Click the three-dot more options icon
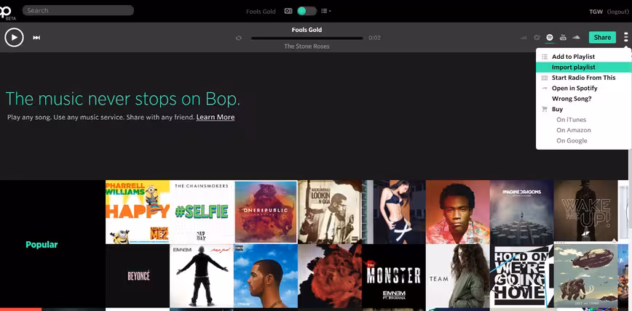The width and height of the screenshot is (632, 311). (625, 37)
